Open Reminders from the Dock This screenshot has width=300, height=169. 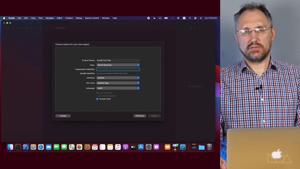click(x=102, y=147)
